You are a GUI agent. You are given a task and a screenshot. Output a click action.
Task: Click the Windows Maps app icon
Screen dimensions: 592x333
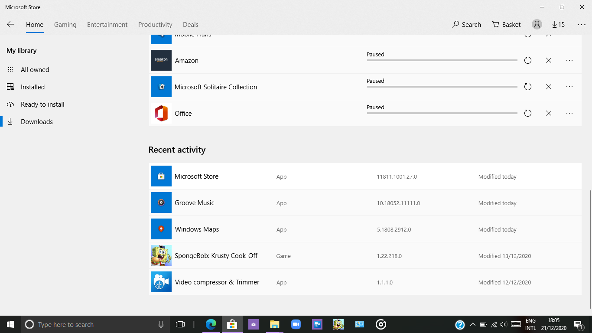pyautogui.click(x=161, y=229)
